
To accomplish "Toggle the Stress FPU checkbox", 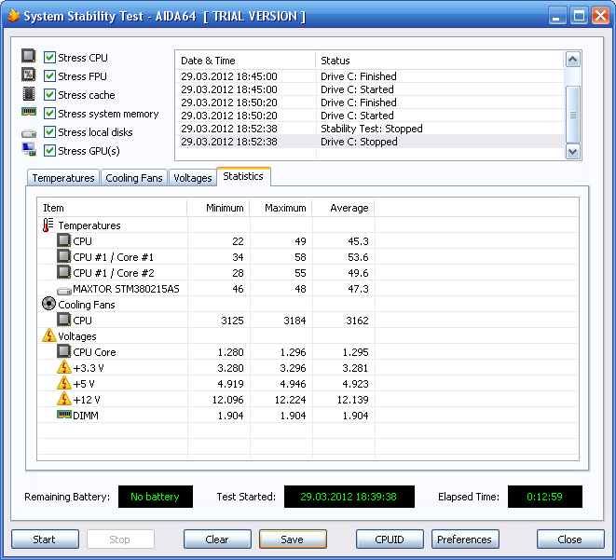I will [49, 75].
